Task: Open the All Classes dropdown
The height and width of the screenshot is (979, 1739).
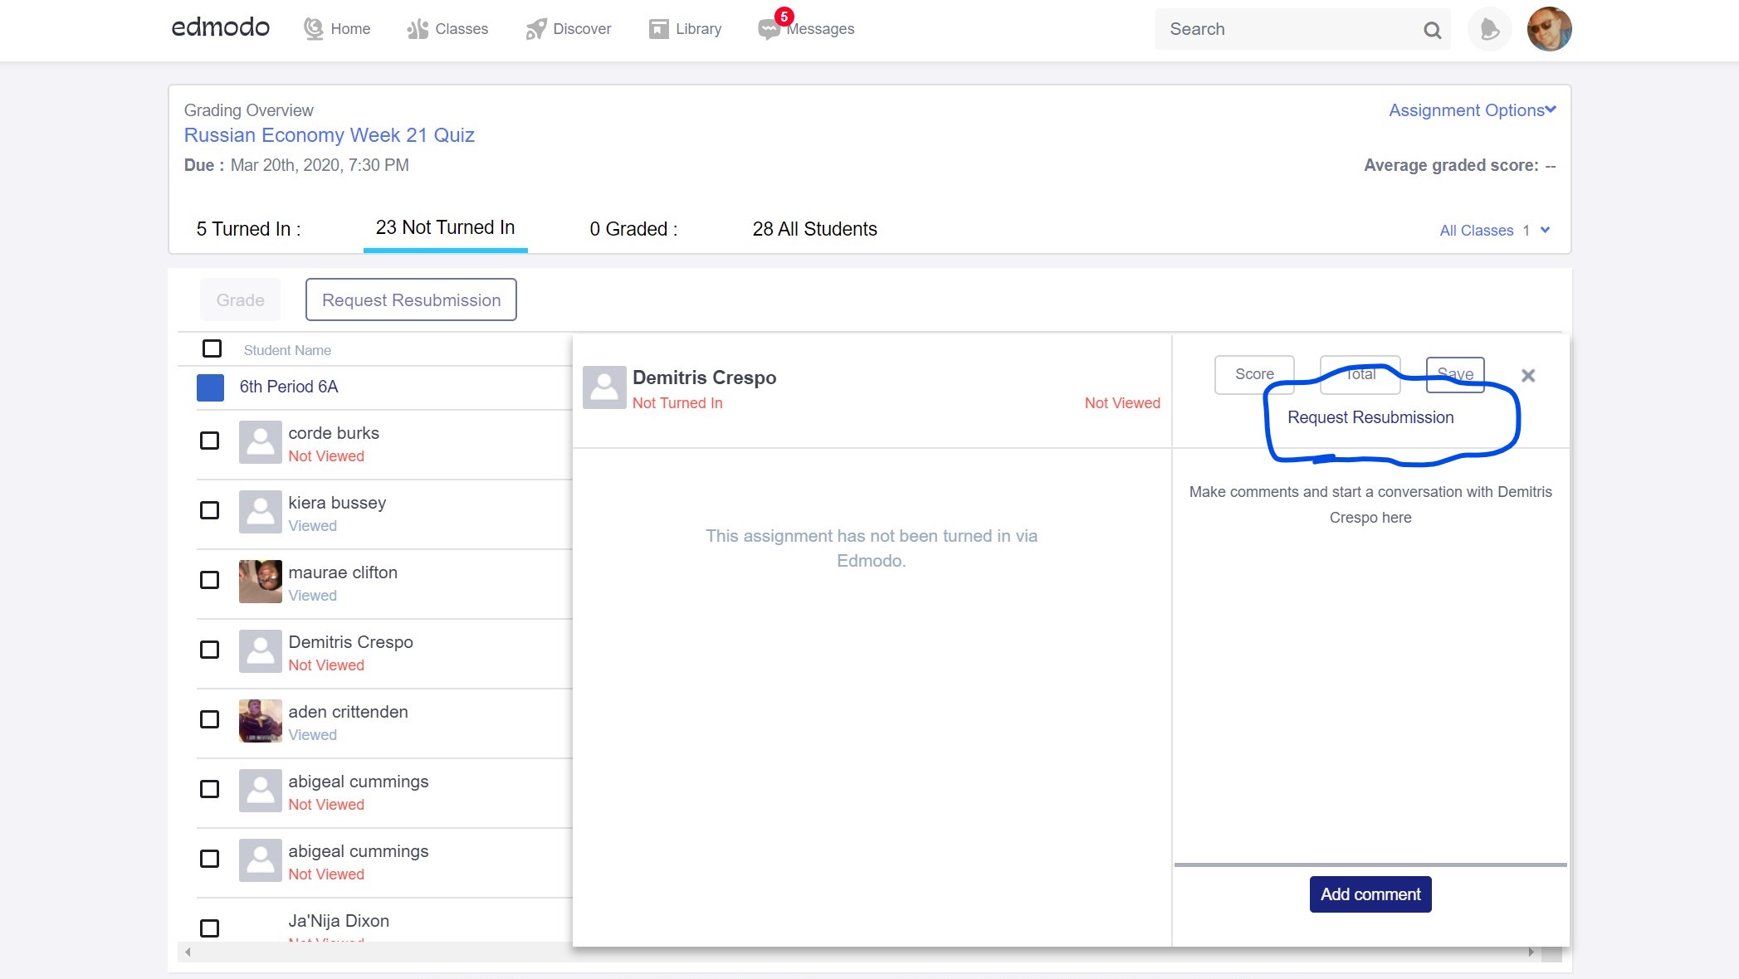Action: pos(1494,231)
